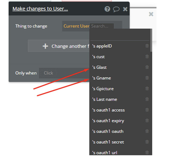Viewport: 179px width, 165px height.
Task: Open the comment speech bubble icon
Action: coord(116,9)
